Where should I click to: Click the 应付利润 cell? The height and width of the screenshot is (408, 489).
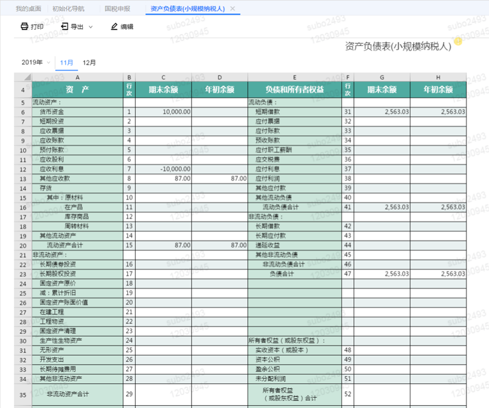coord(295,179)
